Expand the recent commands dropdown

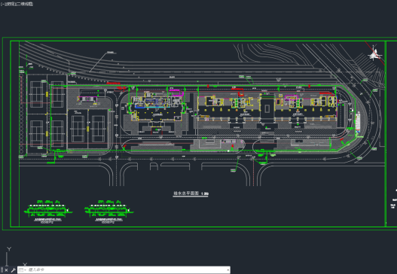22,270
